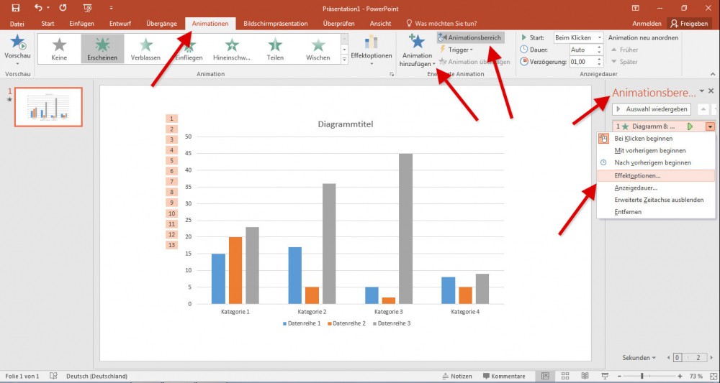This screenshot has width=720, height=383.
Task: Open the Sekunden dropdown in animation pane
Action: (639, 357)
